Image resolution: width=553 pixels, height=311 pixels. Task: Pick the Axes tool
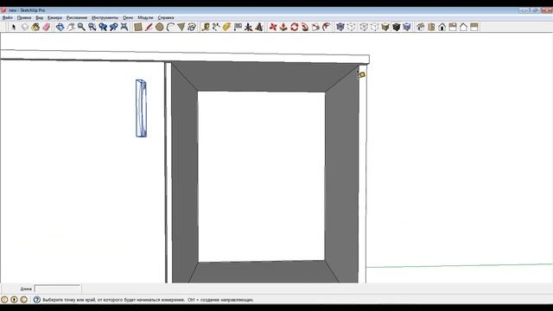pos(248,27)
